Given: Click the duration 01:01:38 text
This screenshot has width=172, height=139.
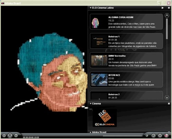Looking at the screenshot, I should click(113, 40).
